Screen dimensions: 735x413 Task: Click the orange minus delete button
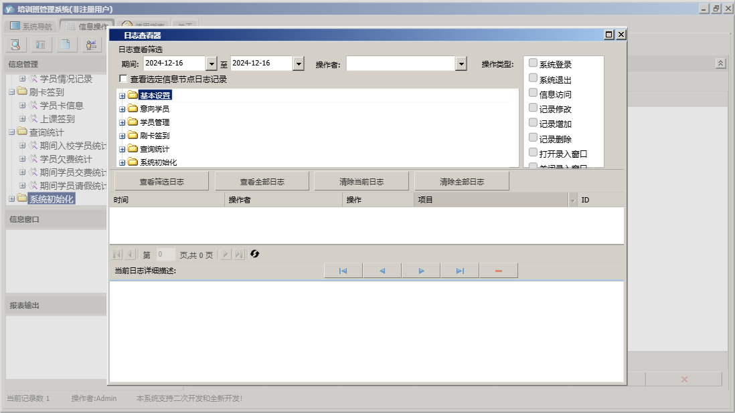pos(499,271)
